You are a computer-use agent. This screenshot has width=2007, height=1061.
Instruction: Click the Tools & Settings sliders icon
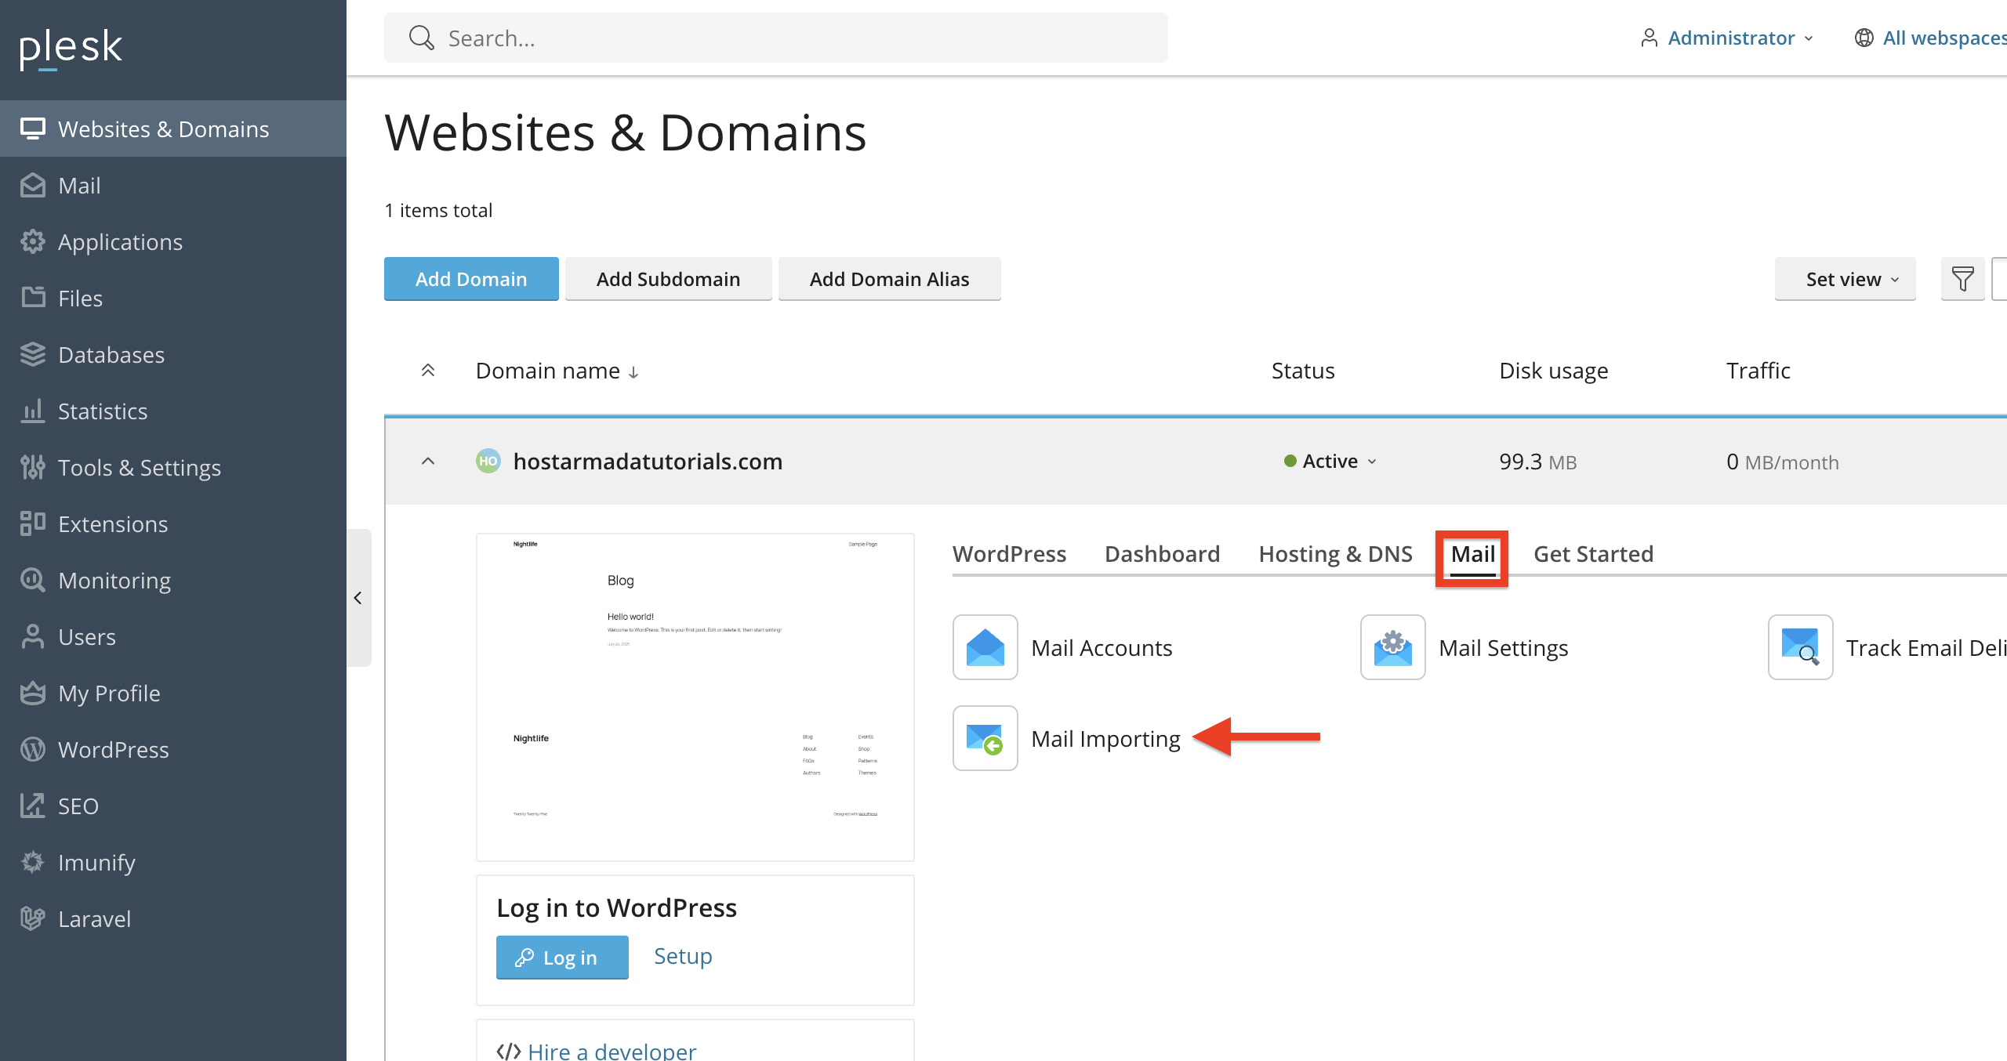click(32, 467)
